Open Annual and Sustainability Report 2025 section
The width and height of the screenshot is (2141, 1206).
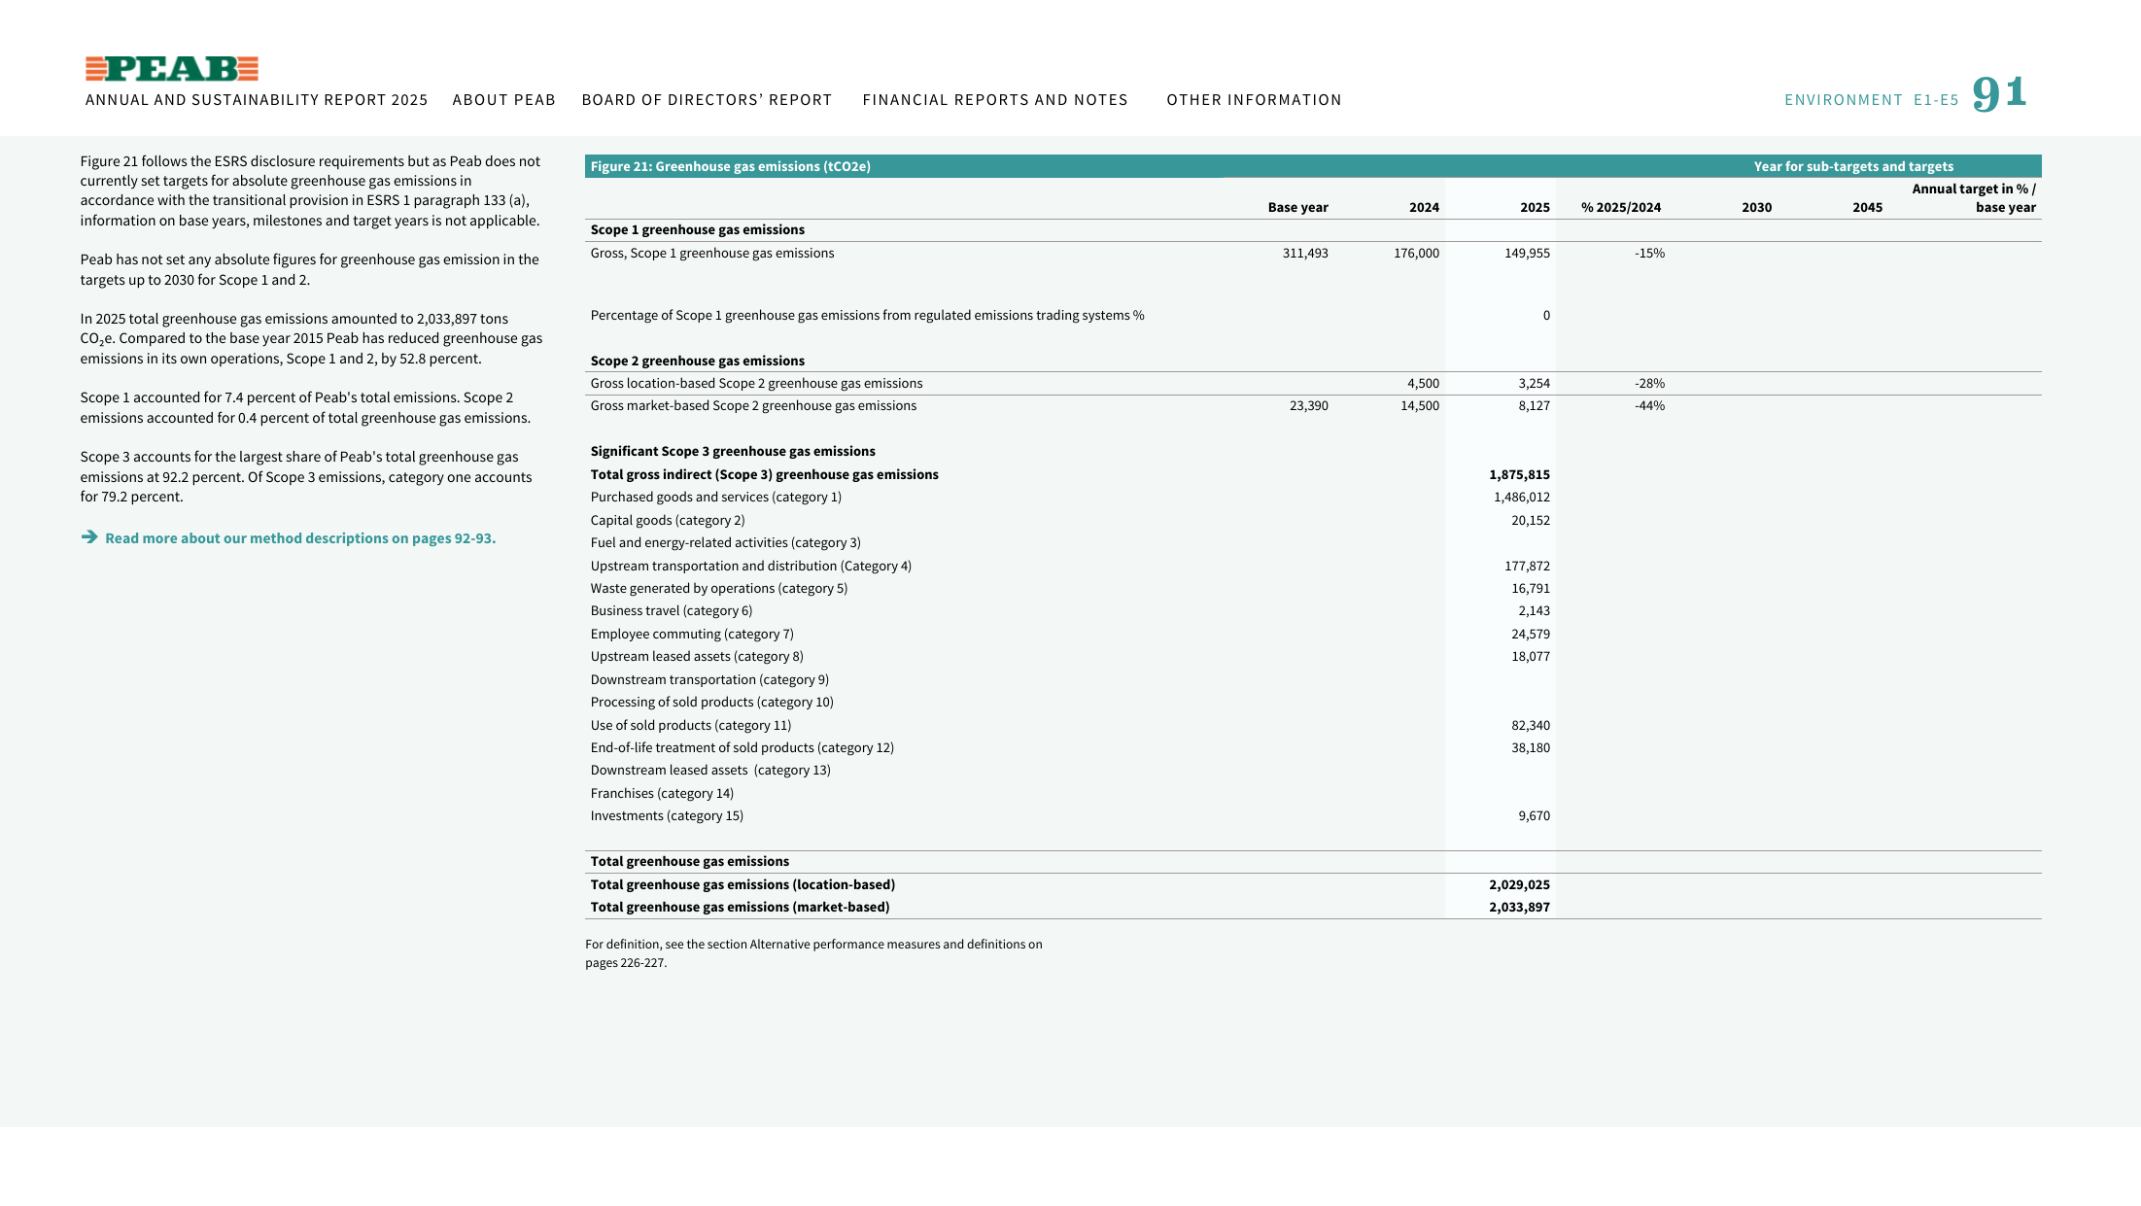tap(257, 100)
